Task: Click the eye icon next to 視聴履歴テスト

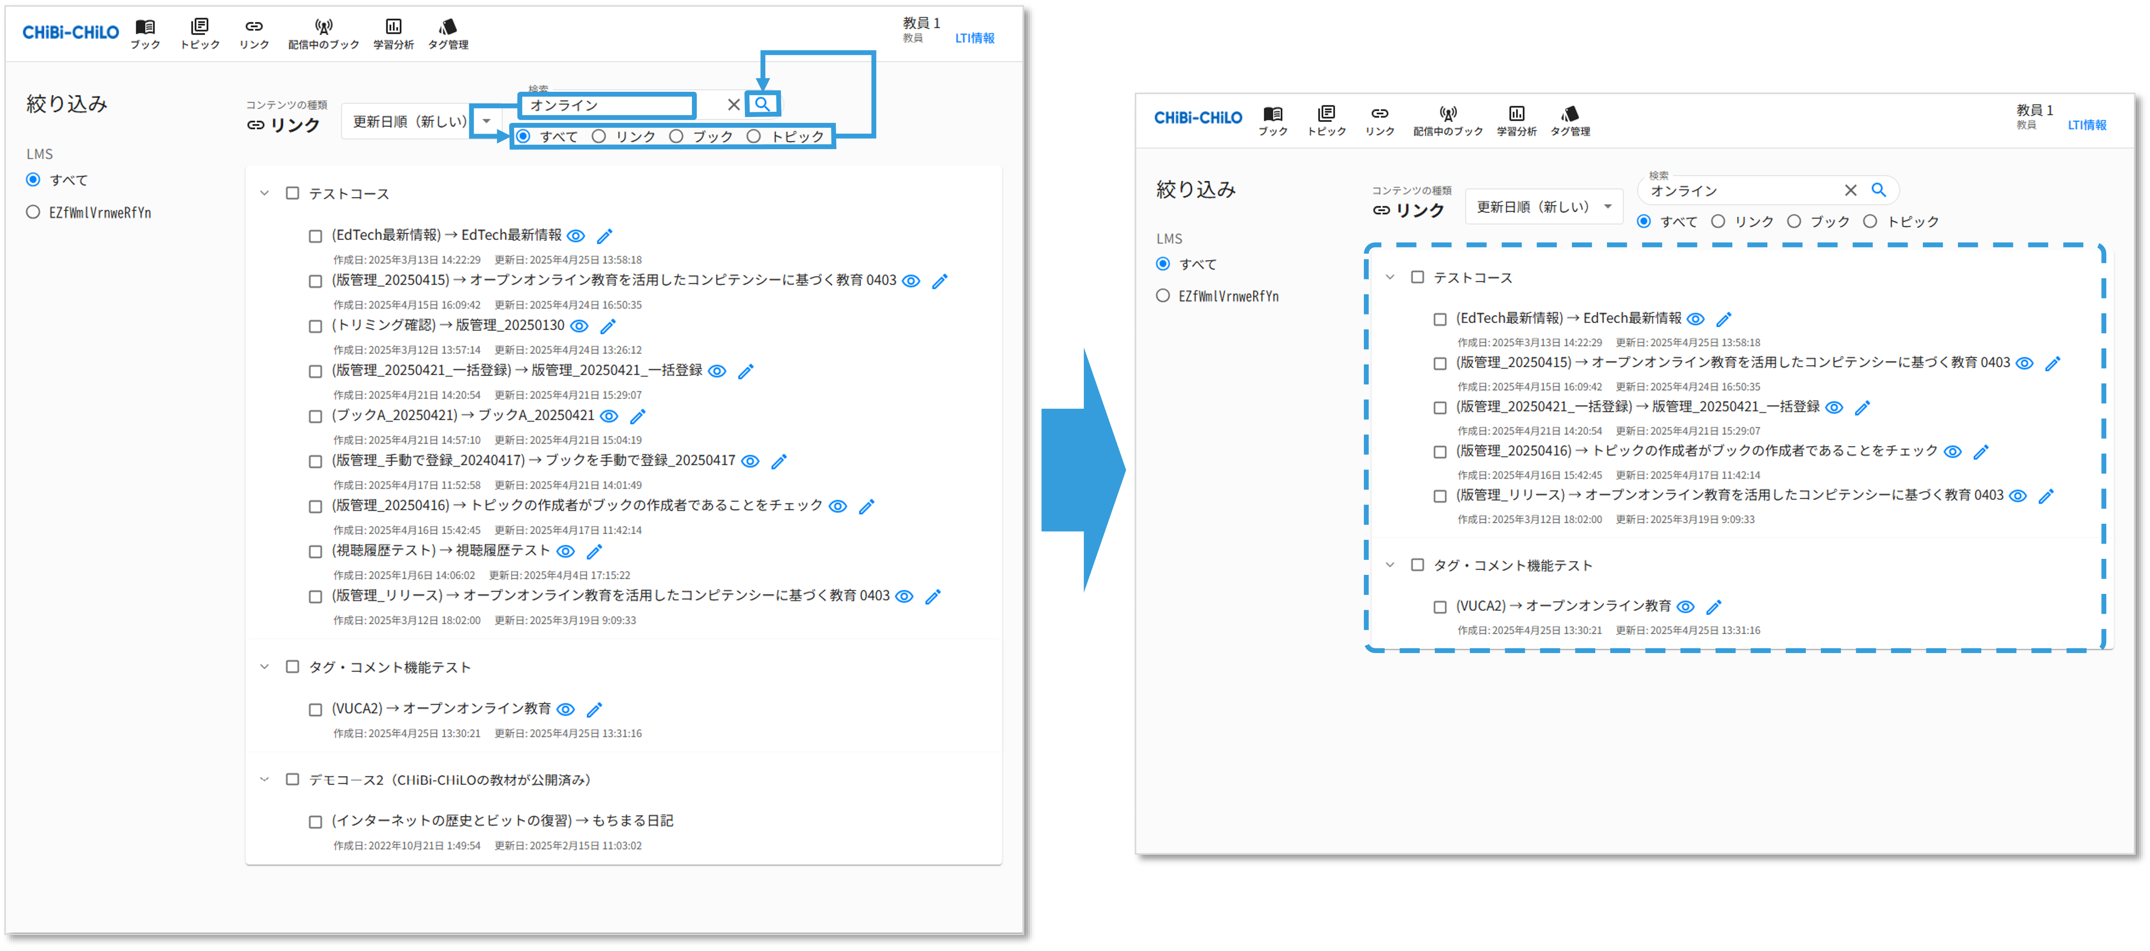Action: (x=565, y=552)
